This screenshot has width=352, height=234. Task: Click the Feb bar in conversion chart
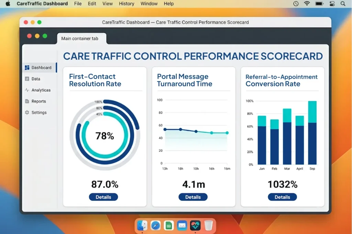pos(274,142)
